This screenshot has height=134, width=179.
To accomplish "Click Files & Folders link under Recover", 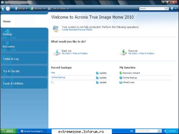I will click(x=147, y=53).
